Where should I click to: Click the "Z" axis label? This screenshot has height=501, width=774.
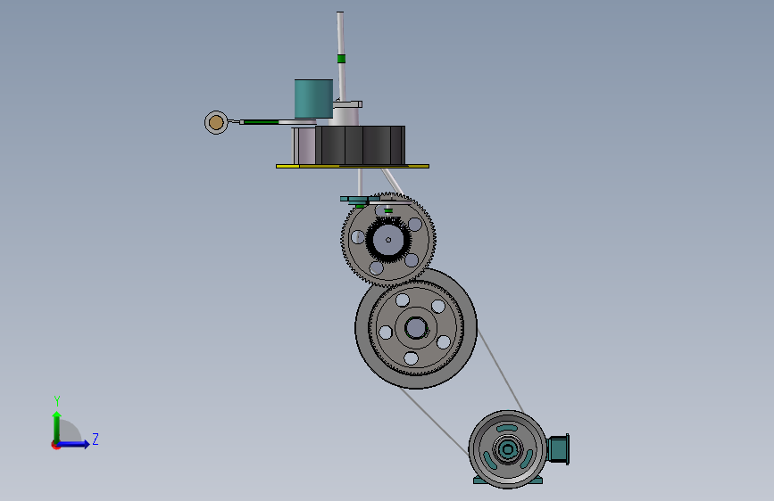click(x=96, y=439)
